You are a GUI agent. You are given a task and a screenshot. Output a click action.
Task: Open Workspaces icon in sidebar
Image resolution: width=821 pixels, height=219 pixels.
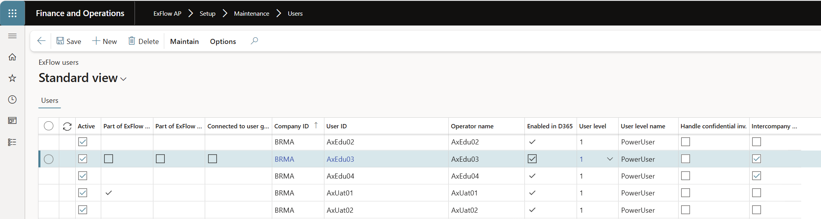[x=12, y=120]
